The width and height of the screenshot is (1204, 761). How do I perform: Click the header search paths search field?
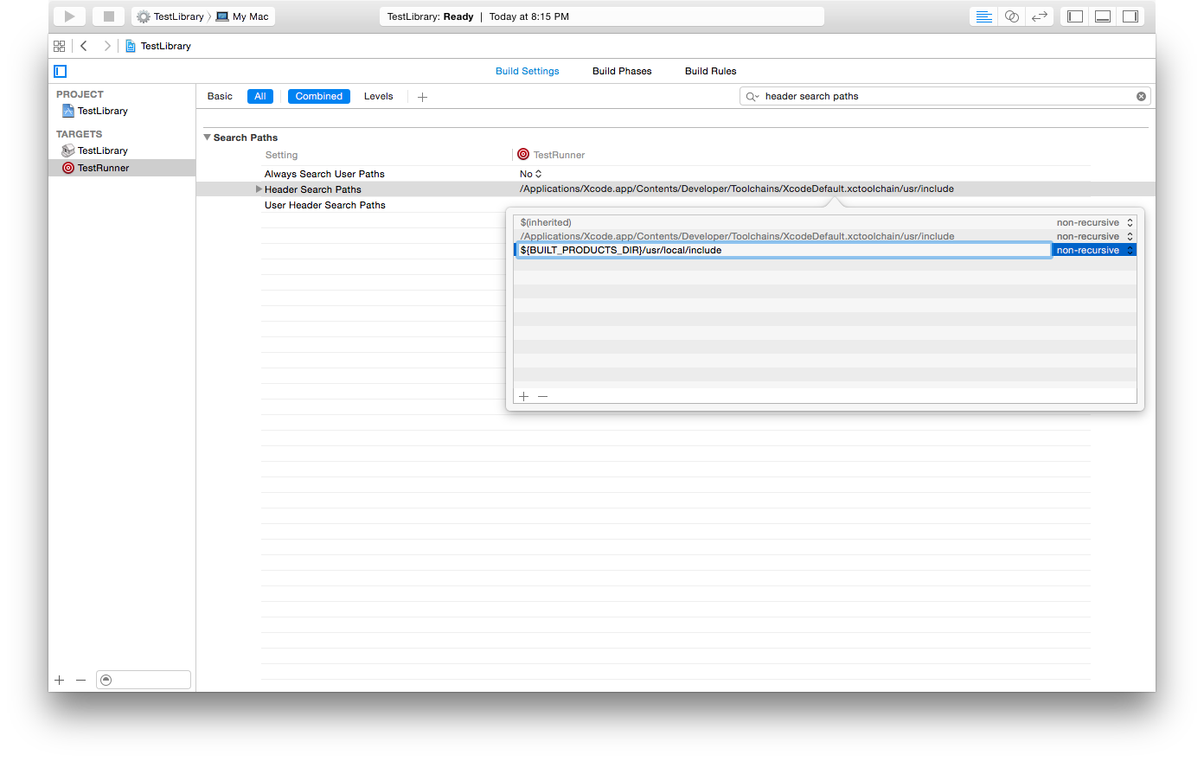947,96
